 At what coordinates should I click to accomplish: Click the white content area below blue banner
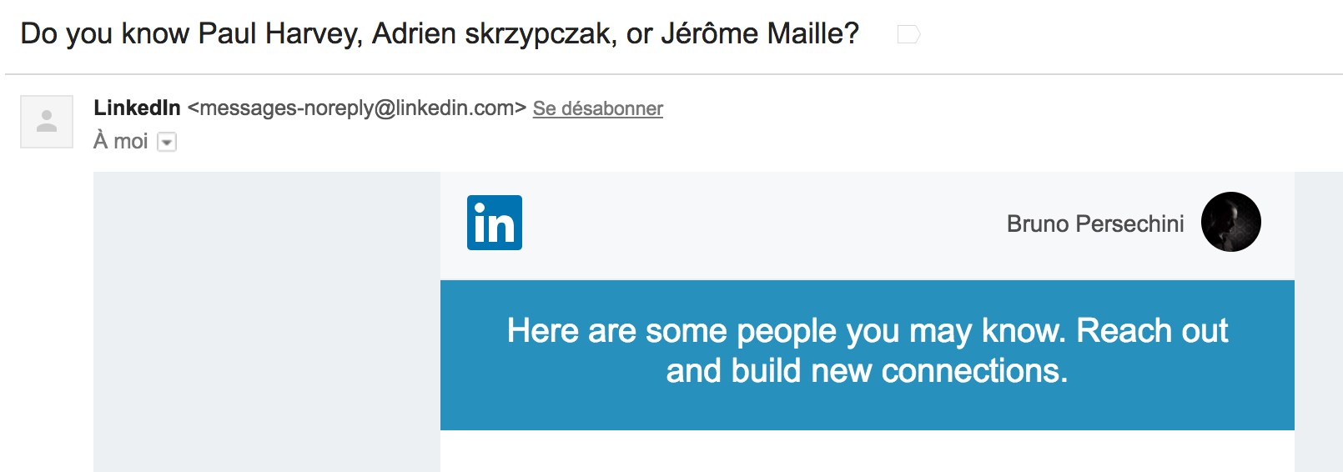[x=867, y=451]
